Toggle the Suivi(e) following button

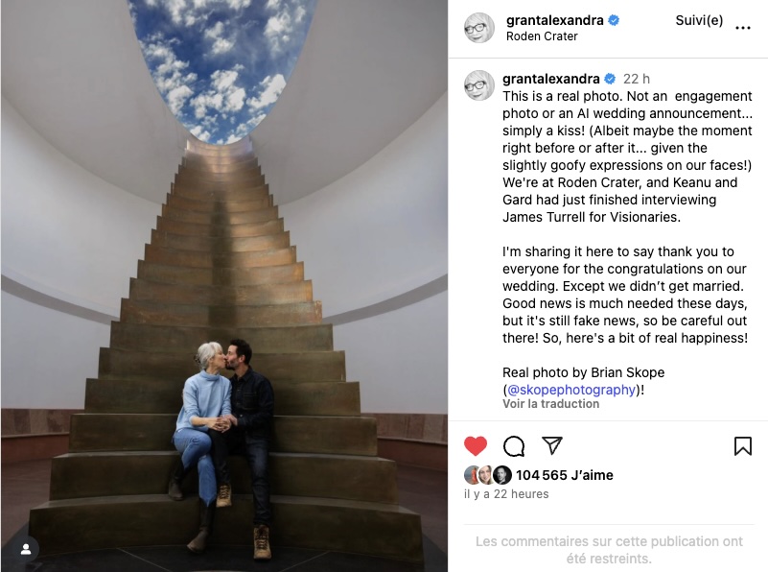pyautogui.click(x=699, y=20)
